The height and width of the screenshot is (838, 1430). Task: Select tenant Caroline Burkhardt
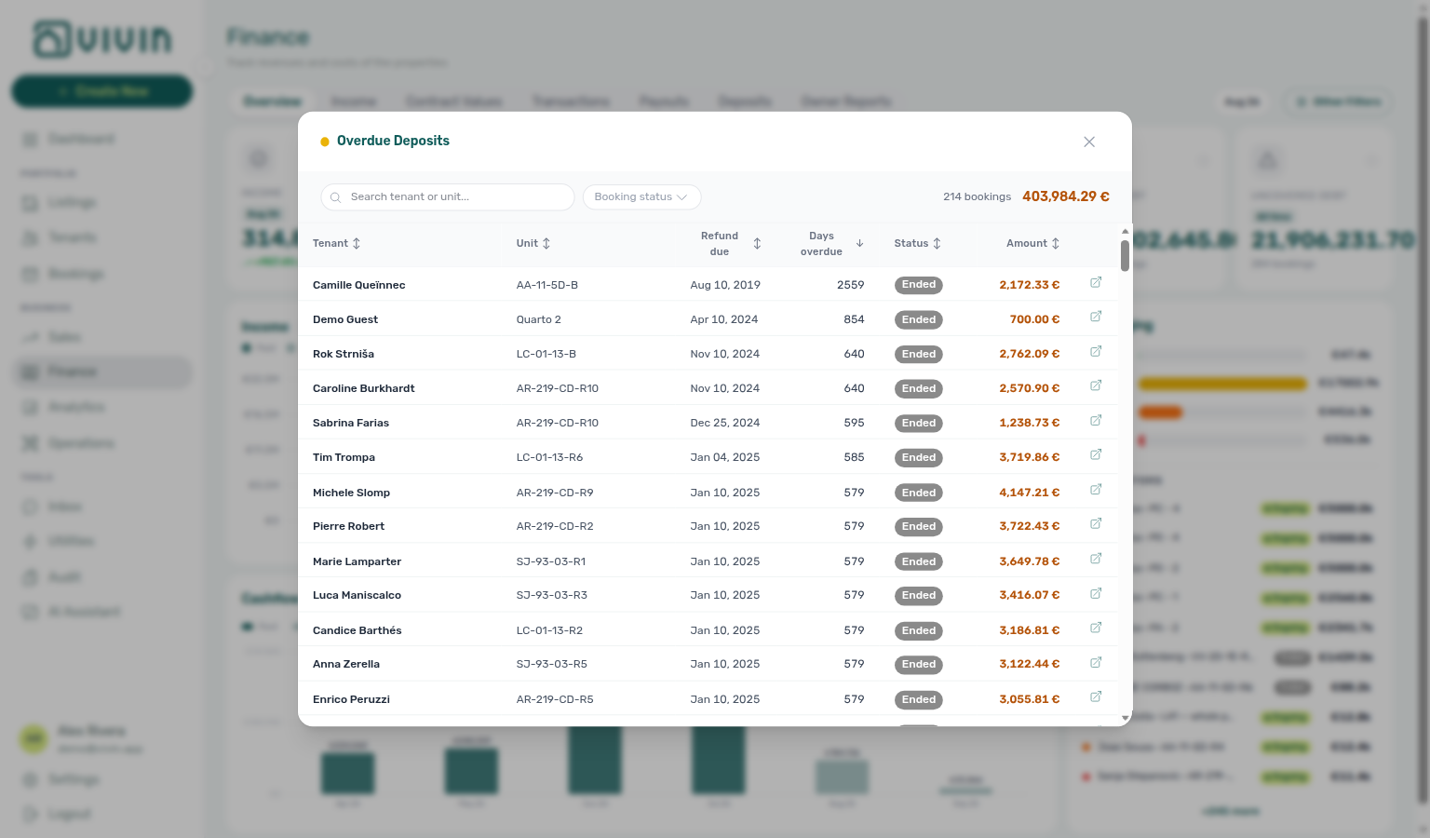click(364, 388)
